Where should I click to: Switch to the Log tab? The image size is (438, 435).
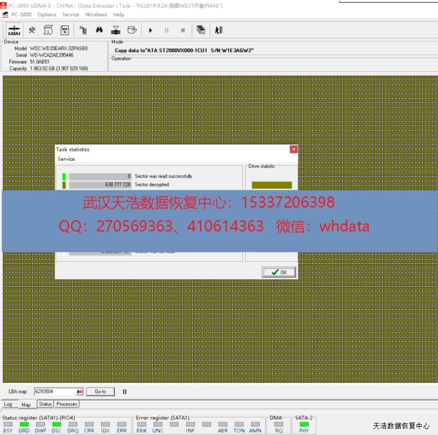[8, 404]
